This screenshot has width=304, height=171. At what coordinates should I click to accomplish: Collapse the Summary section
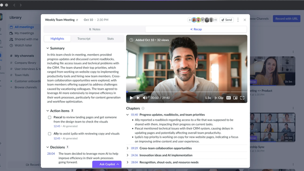tap(47, 48)
